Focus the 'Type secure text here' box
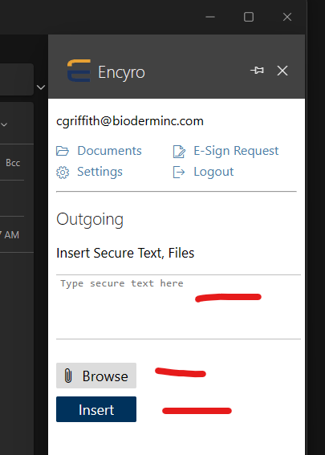Image resolution: width=325 pixels, height=455 pixels. 178,307
